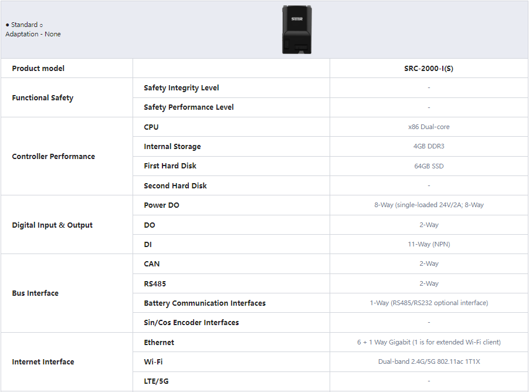
Task: Click the filled Standard bullet in legend
Action: click(8, 25)
